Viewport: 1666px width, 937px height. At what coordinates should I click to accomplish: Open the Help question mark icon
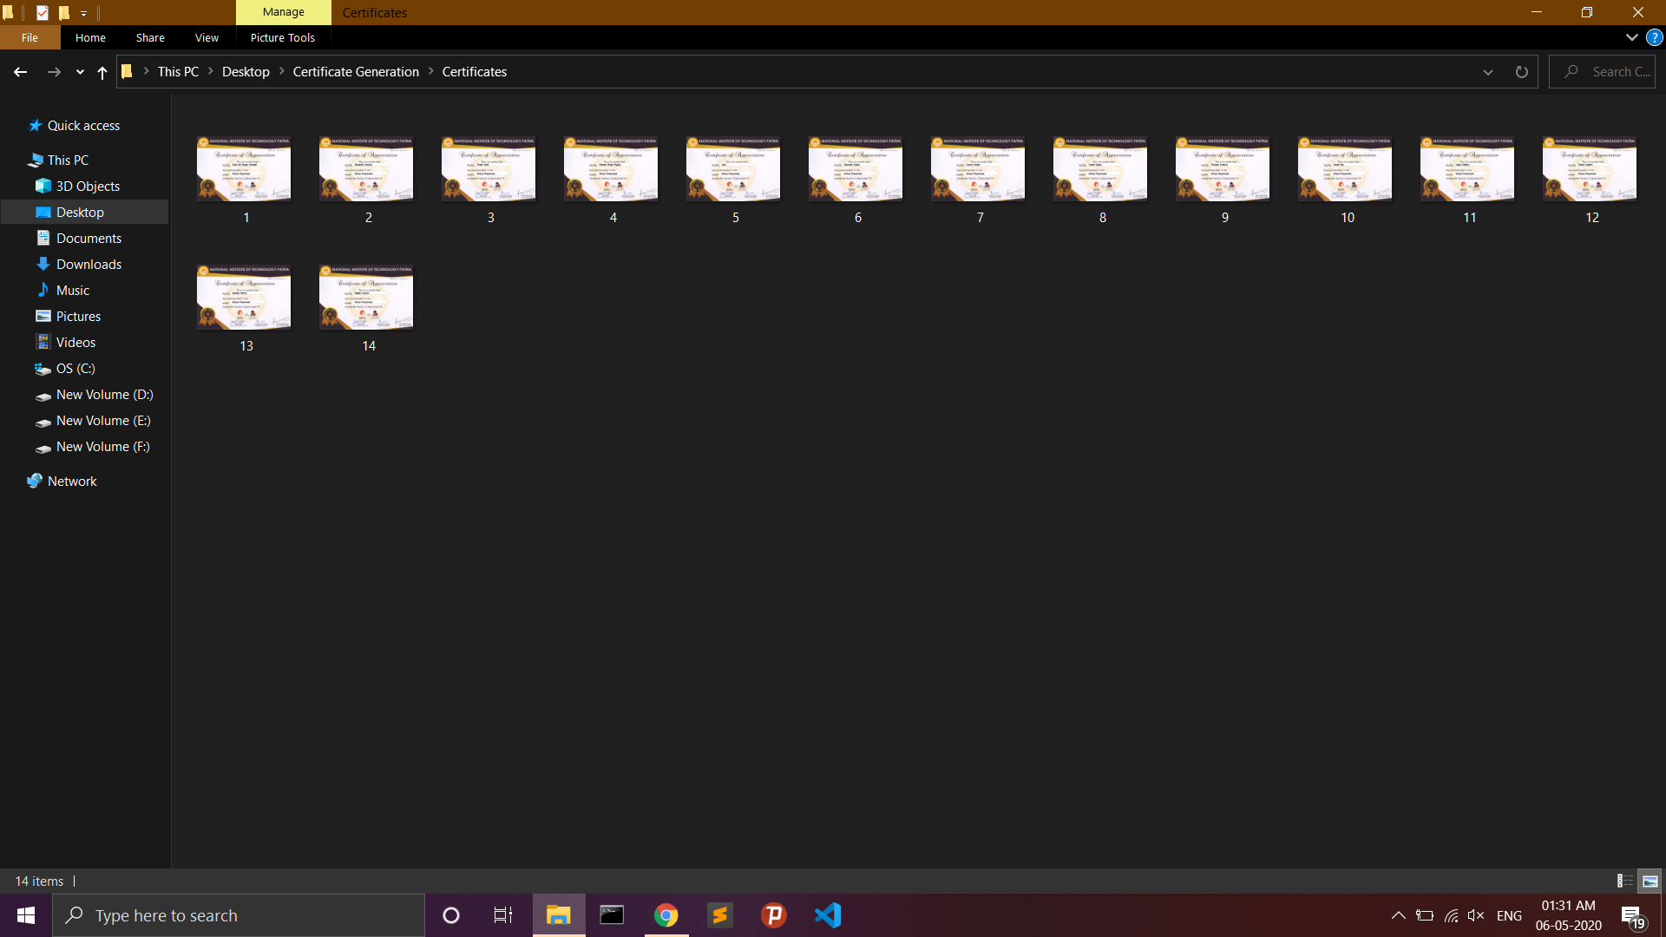pos(1655,37)
